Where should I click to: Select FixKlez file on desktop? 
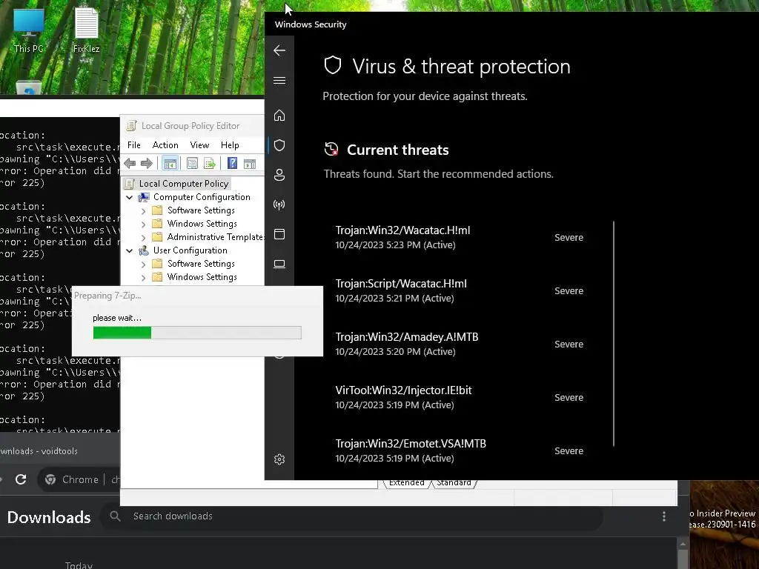pyautogui.click(x=86, y=30)
